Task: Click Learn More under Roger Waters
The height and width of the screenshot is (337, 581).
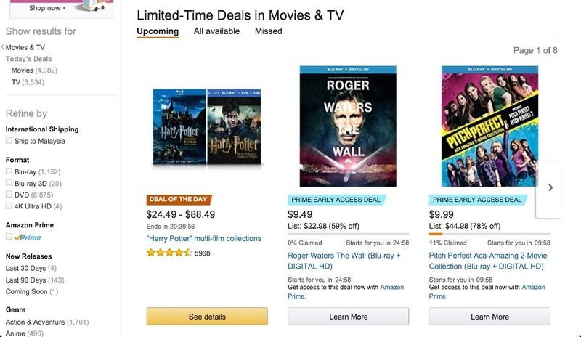Action: (x=348, y=317)
